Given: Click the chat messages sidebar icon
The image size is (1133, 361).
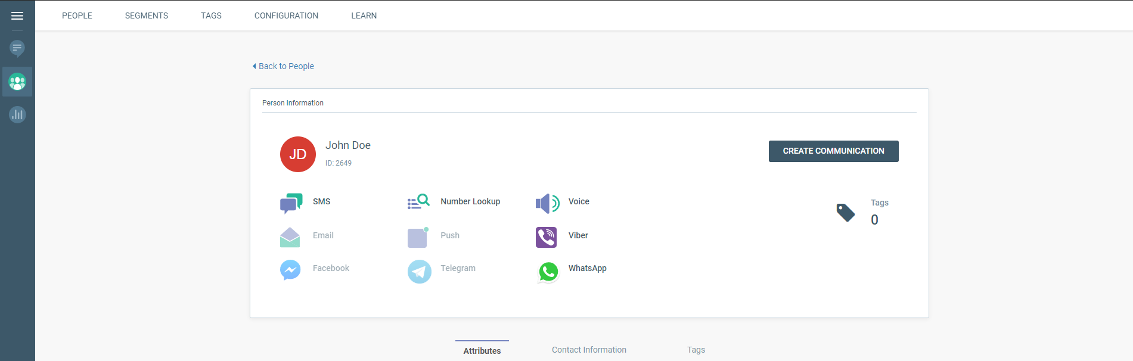Looking at the screenshot, I should [17, 48].
